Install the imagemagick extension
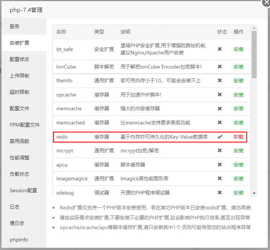This screenshot has width=270, height=250. (238, 178)
